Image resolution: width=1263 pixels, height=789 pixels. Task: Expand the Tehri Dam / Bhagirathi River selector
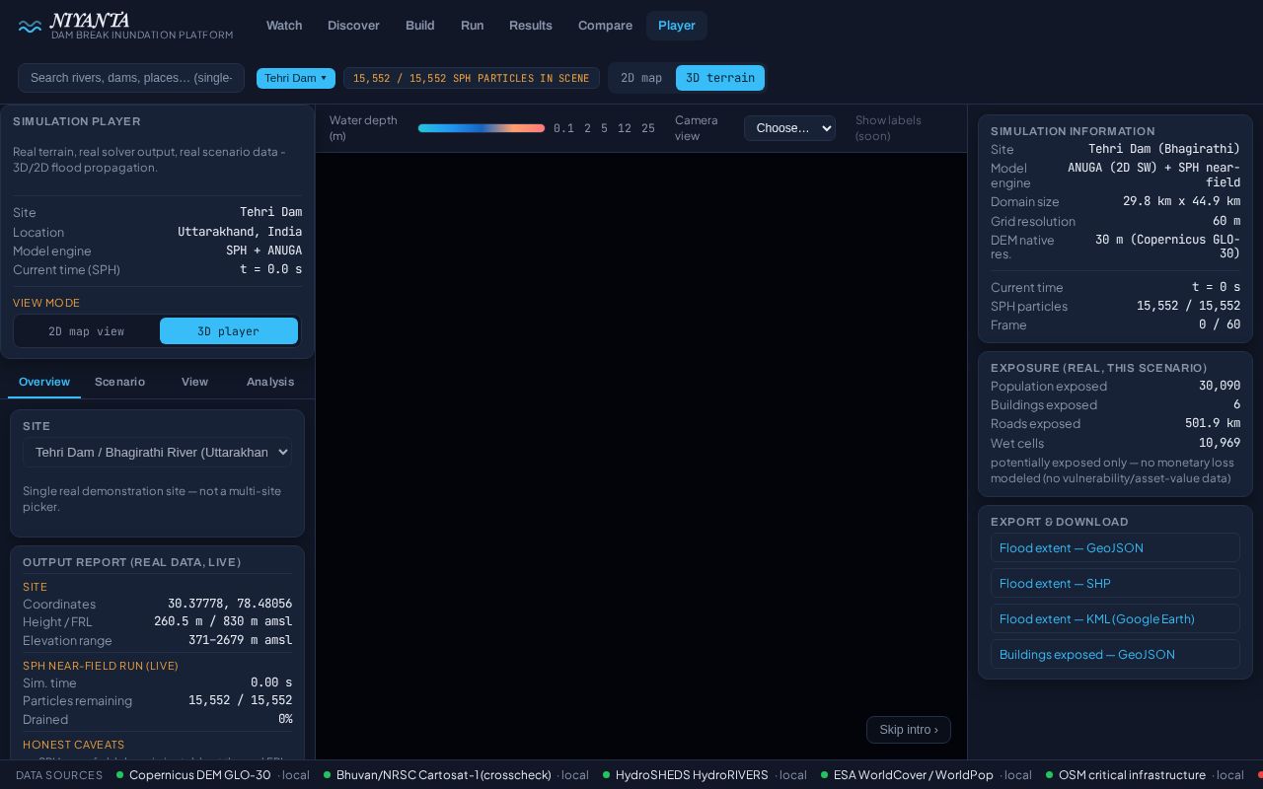[157, 452]
